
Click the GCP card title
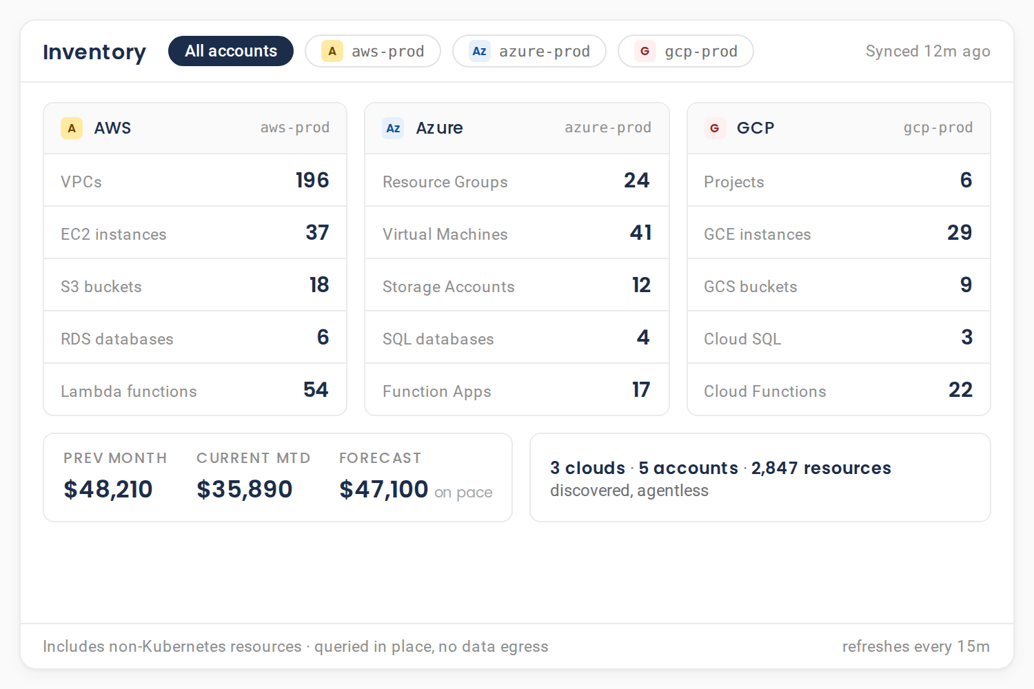coord(756,128)
